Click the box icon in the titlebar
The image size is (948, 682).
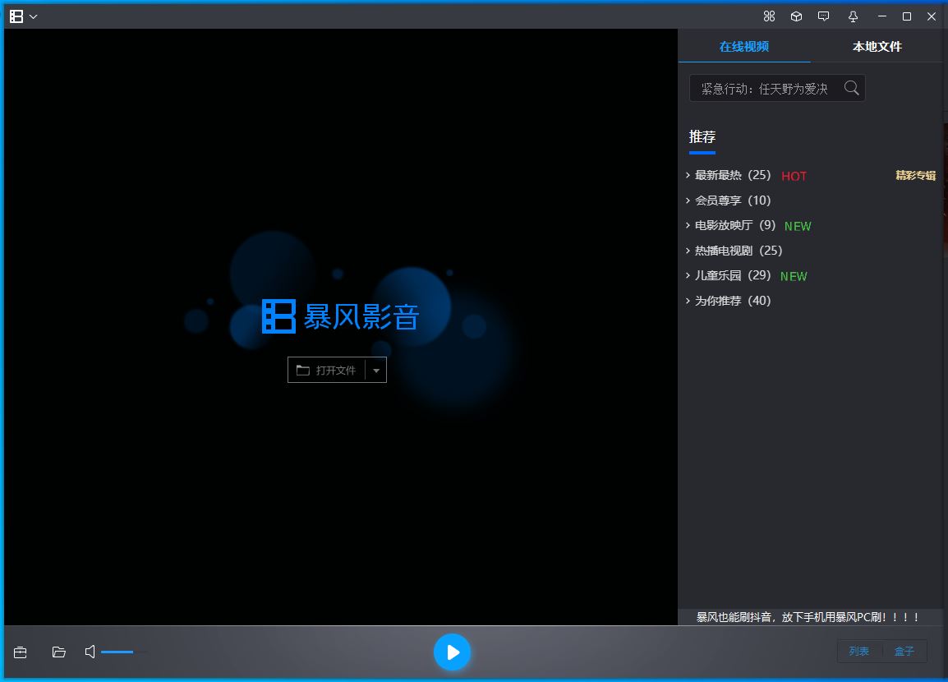click(x=796, y=16)
